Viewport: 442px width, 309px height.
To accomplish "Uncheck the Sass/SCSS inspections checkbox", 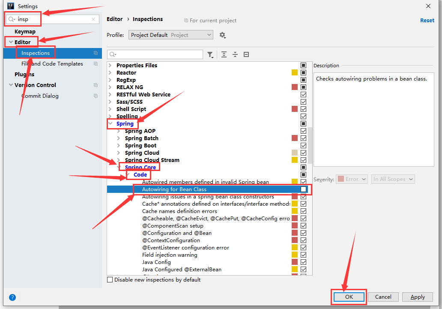I will click(x=303, y=102).
